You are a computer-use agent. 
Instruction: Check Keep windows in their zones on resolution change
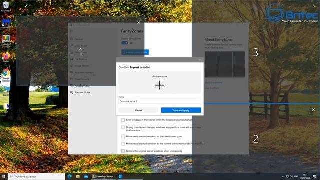coord(123,120)
